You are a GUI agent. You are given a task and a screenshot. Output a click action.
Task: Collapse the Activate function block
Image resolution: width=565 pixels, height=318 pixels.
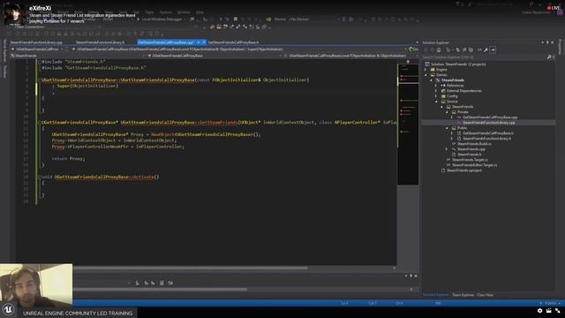point(40,177)
